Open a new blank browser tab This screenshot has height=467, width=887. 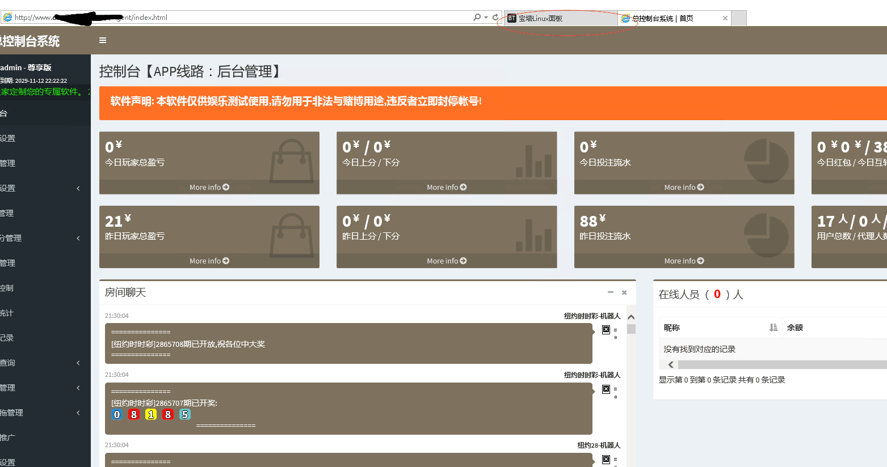point(739,18)
